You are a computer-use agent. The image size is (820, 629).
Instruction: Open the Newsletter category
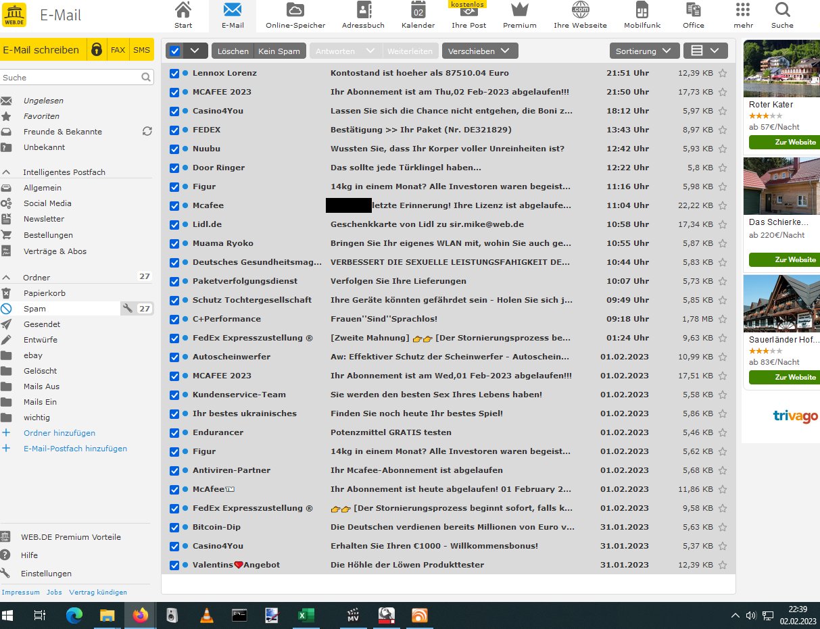(x=44, y=219)
